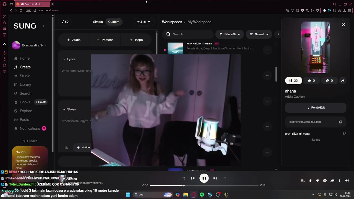Open comments count on ahaha panel

[329, 80]
